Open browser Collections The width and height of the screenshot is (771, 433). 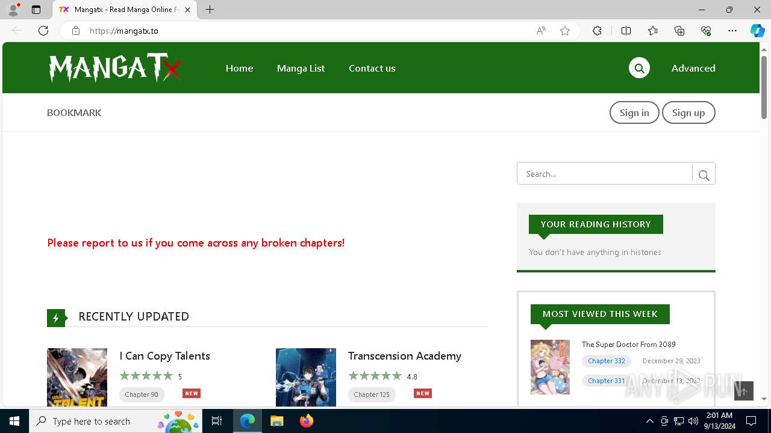(x=679, y=31)
